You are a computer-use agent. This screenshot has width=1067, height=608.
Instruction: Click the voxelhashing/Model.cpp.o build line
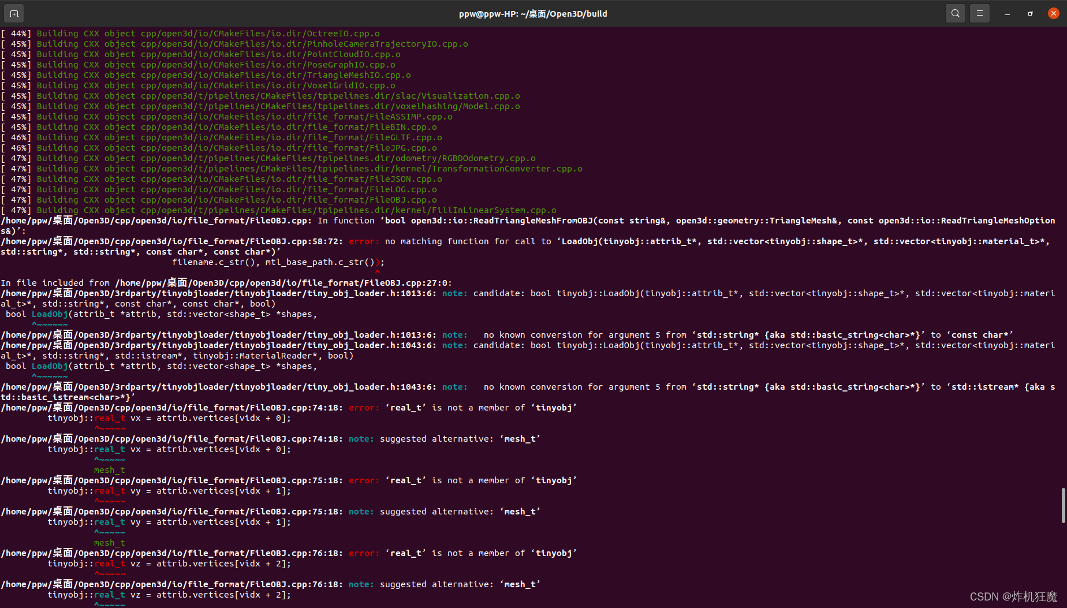[x=260, y=106]
